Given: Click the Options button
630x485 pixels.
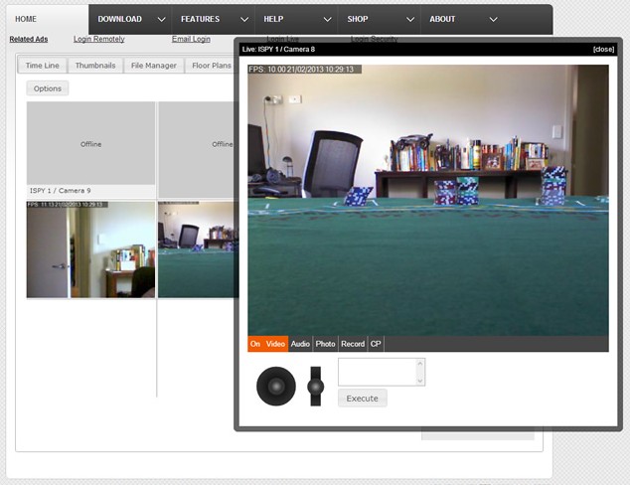Looking at the screenshot, I should pyautogui.click(x=48, y=88).
